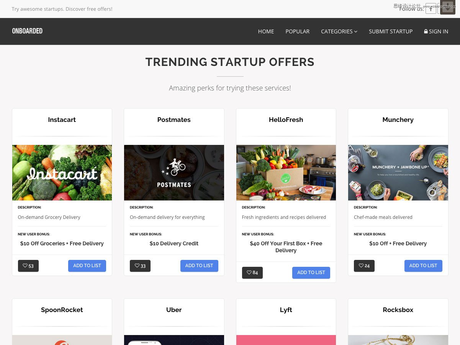Open the Home menu item
Viewport: 460px width, 345px height.
coord(266,31)
